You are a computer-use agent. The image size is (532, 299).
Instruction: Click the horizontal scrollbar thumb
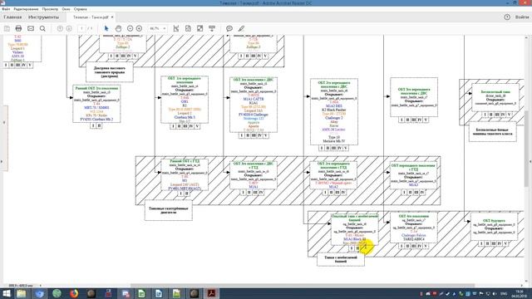pyautogui.click(x=303, y=286)
